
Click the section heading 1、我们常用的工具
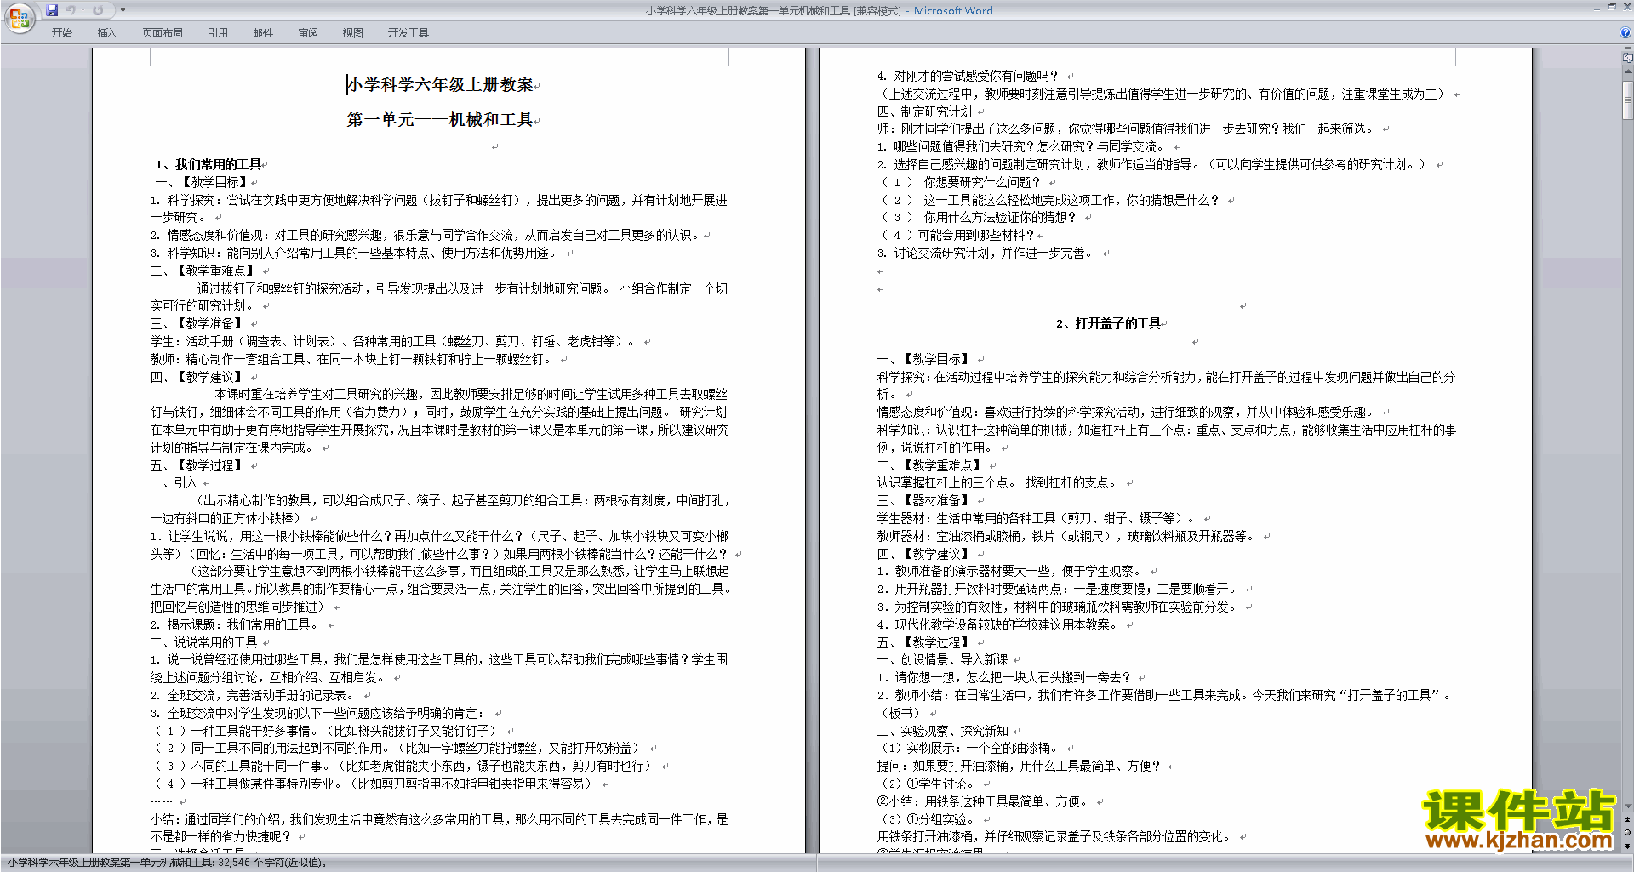pyautogui.click(x=209, y=164)
